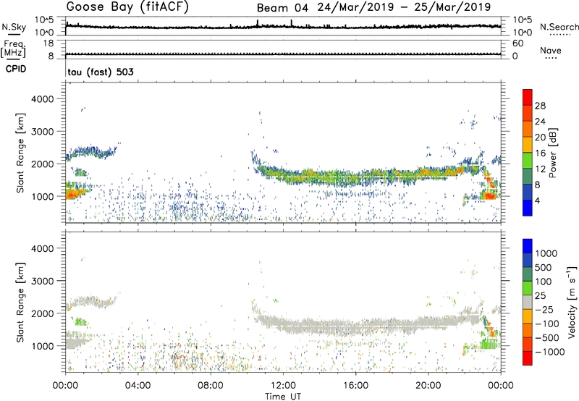Click the 'tau (fast) 503' text
The width and height of the screenshot is (579, 401).
[x=101, y=72]
